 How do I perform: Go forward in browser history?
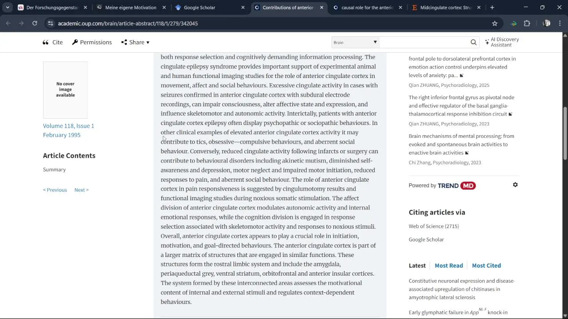point(21,23)
